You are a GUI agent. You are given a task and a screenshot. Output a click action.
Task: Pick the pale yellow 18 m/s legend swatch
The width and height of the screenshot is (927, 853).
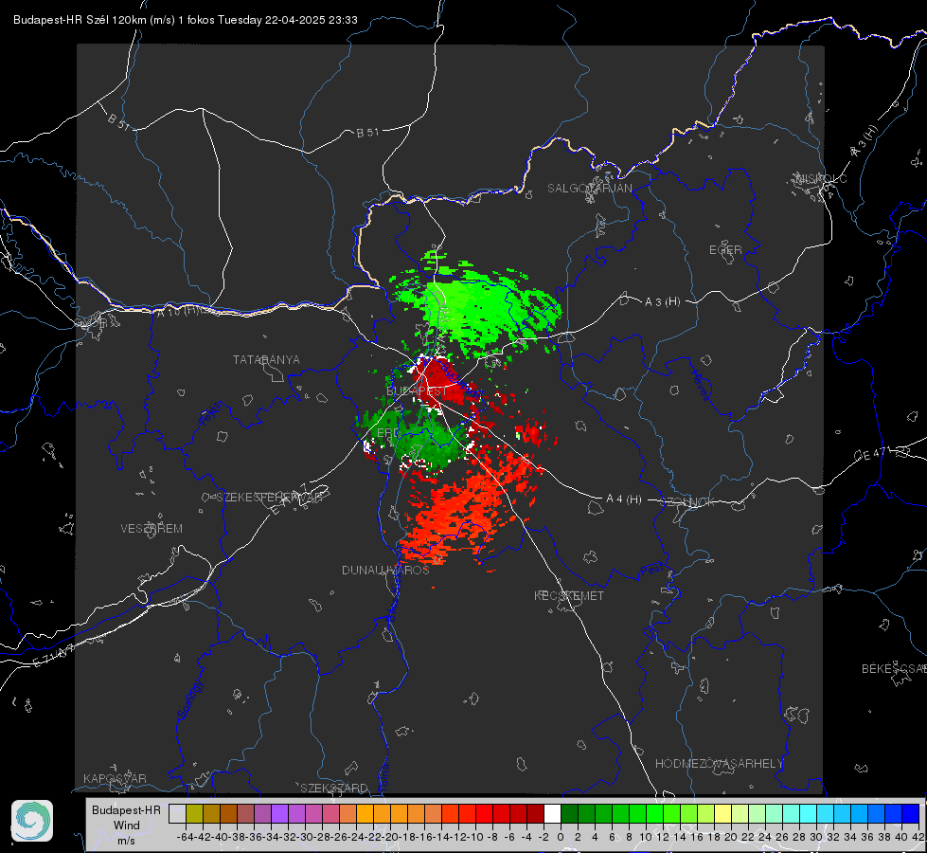point(722,813)
